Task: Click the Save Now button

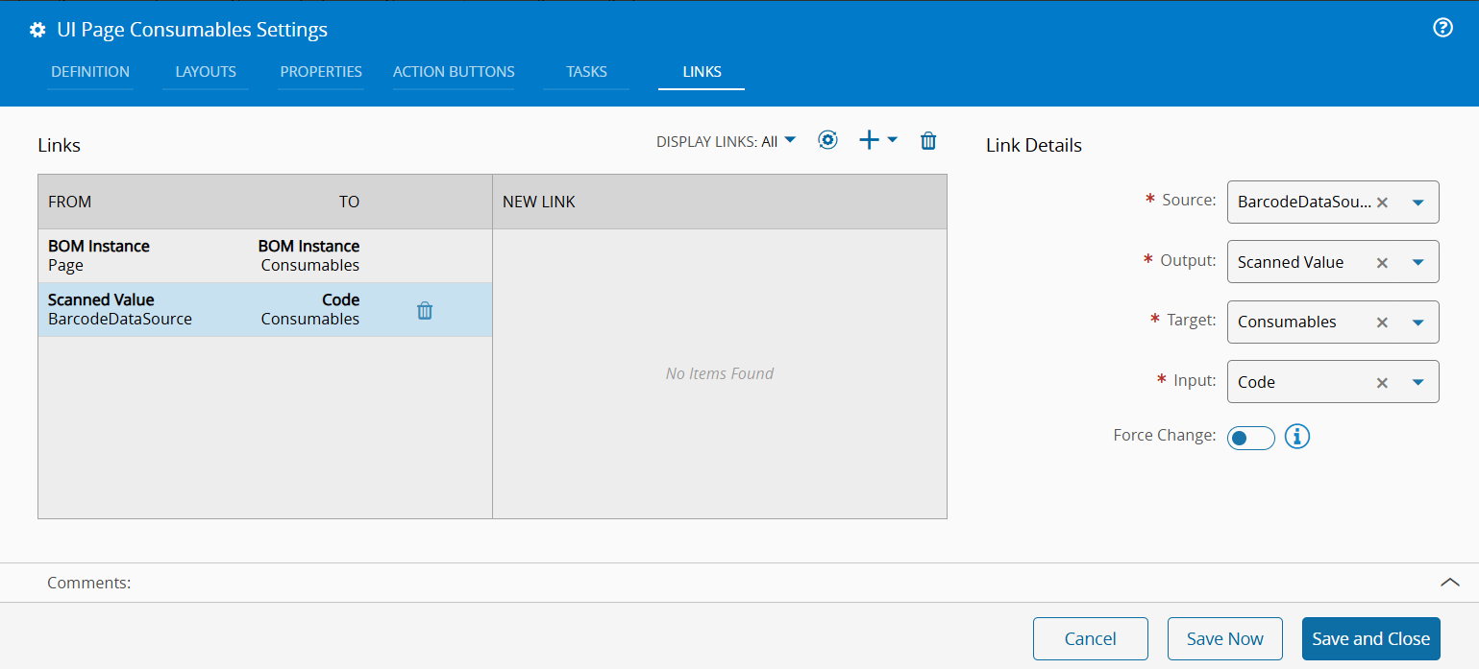Action: point(1224,639)
